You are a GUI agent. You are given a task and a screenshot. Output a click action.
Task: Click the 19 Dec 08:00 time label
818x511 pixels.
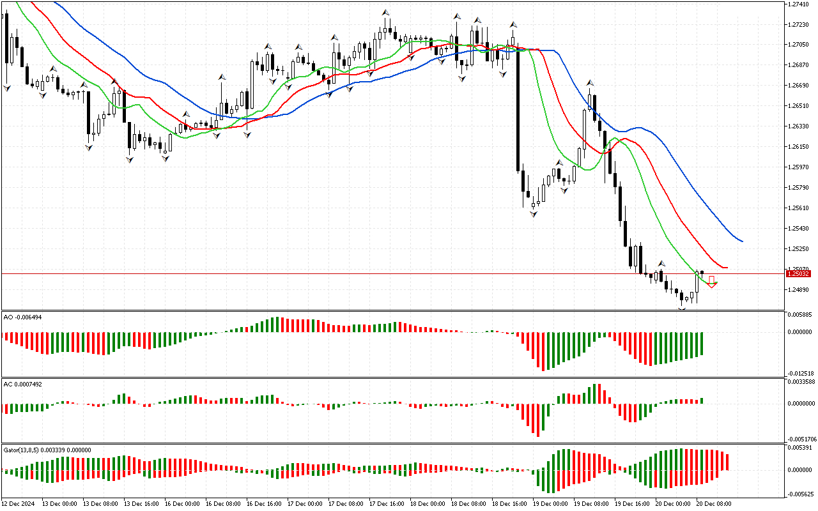pyautogui.click(x=591, y=504)
